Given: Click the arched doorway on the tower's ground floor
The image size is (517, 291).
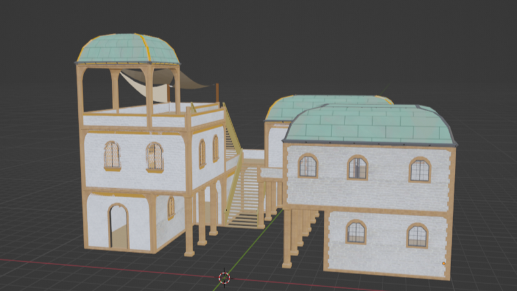Looking at the screenshot, I should click(118, 226).
